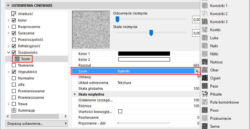Open the Iluminacja lamp icon
250x129 pixels.
pyautogui.click(x=14, y=110)
